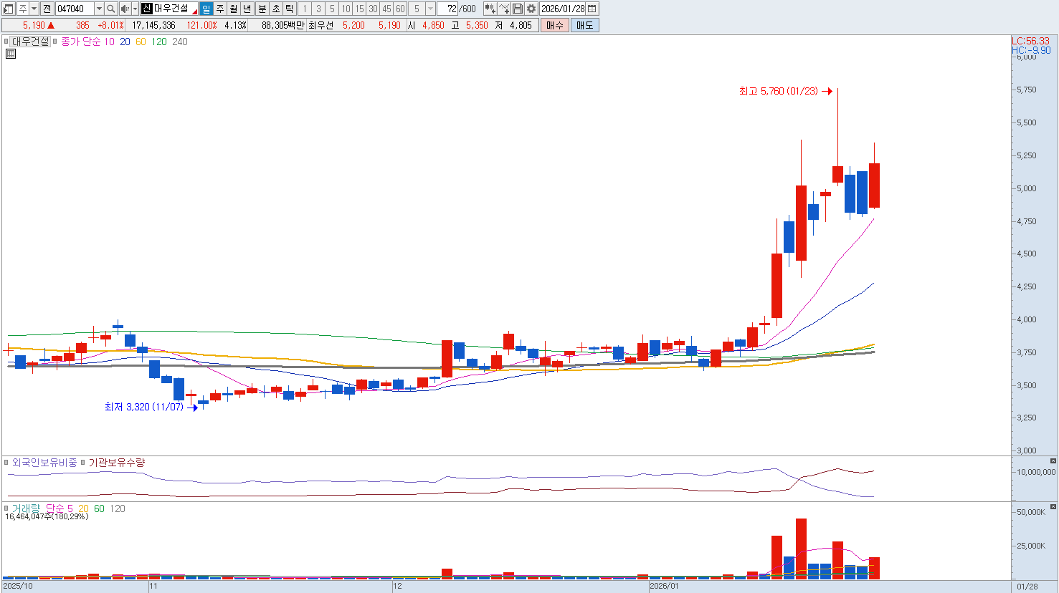Screen dimensions: 1059x593
Task: Click the magnifier stock search icon
Action: pyautogui.click(x=111, y=9)
